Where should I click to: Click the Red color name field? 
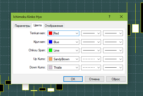[x=63, y=33]
